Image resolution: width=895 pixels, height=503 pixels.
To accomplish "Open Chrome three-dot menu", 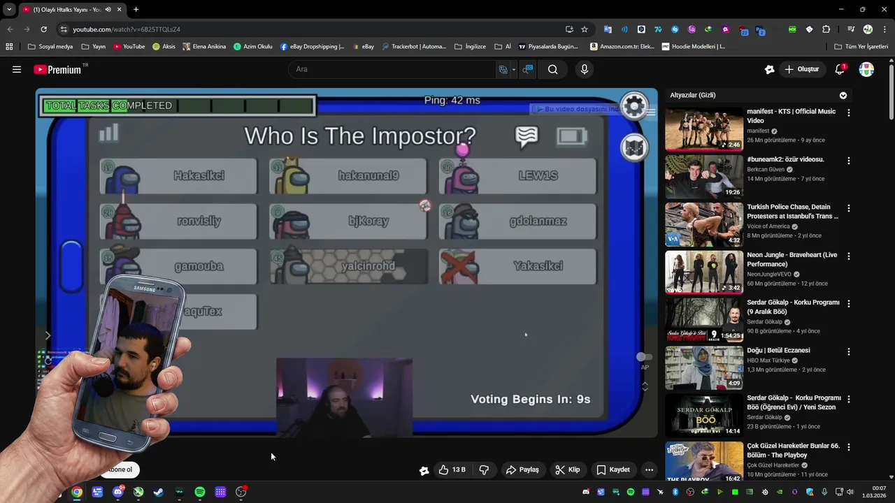I will coord(883,29).
